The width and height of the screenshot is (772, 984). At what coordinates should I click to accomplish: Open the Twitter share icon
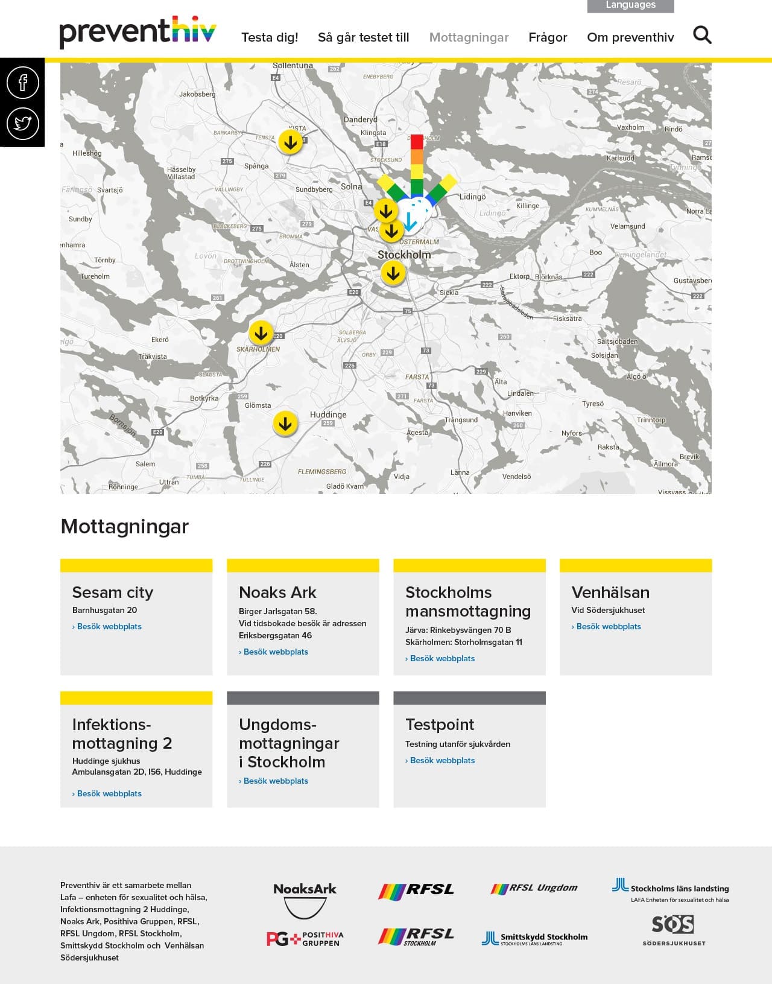(23, 123)
